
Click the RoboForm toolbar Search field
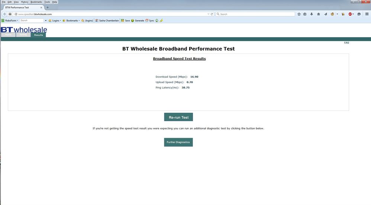click(x=32, y=20)
